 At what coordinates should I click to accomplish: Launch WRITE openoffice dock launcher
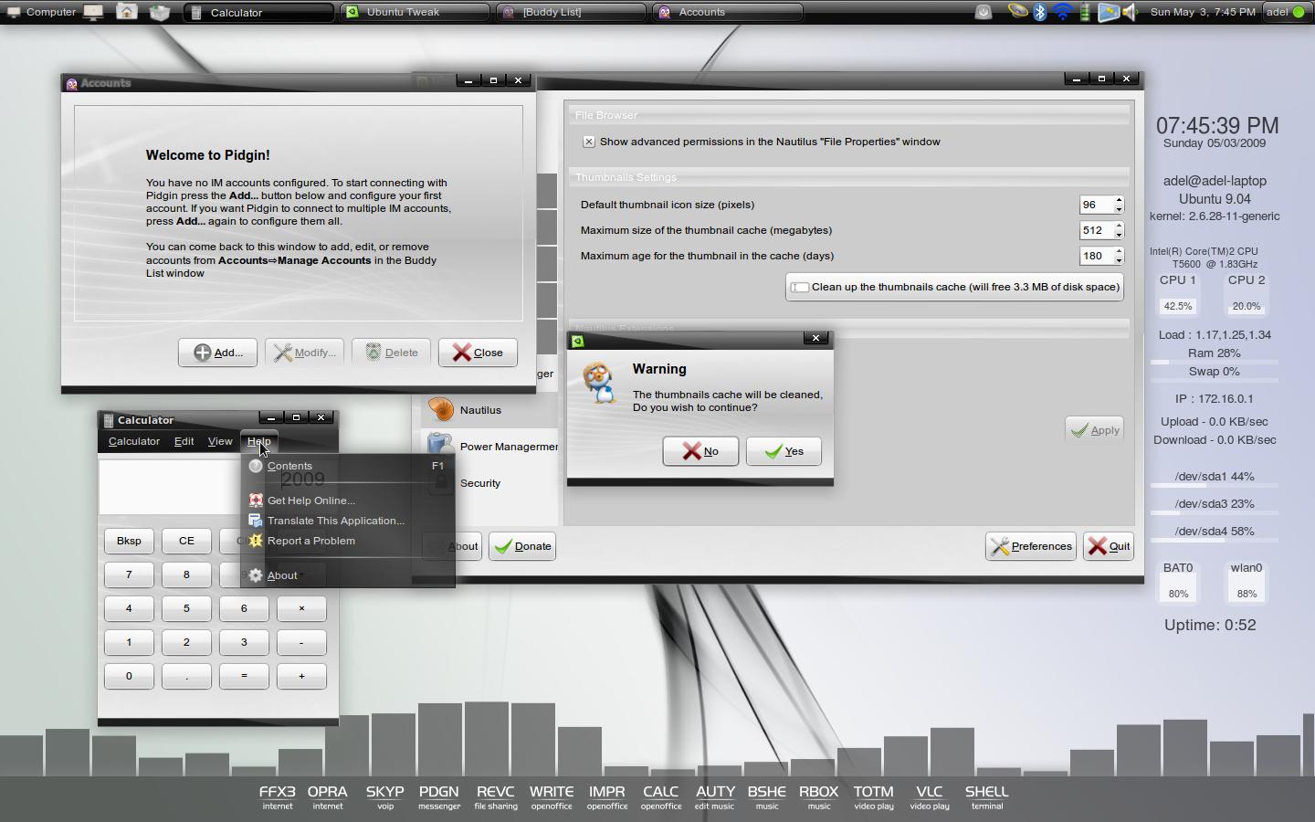[x=552, y=796]
